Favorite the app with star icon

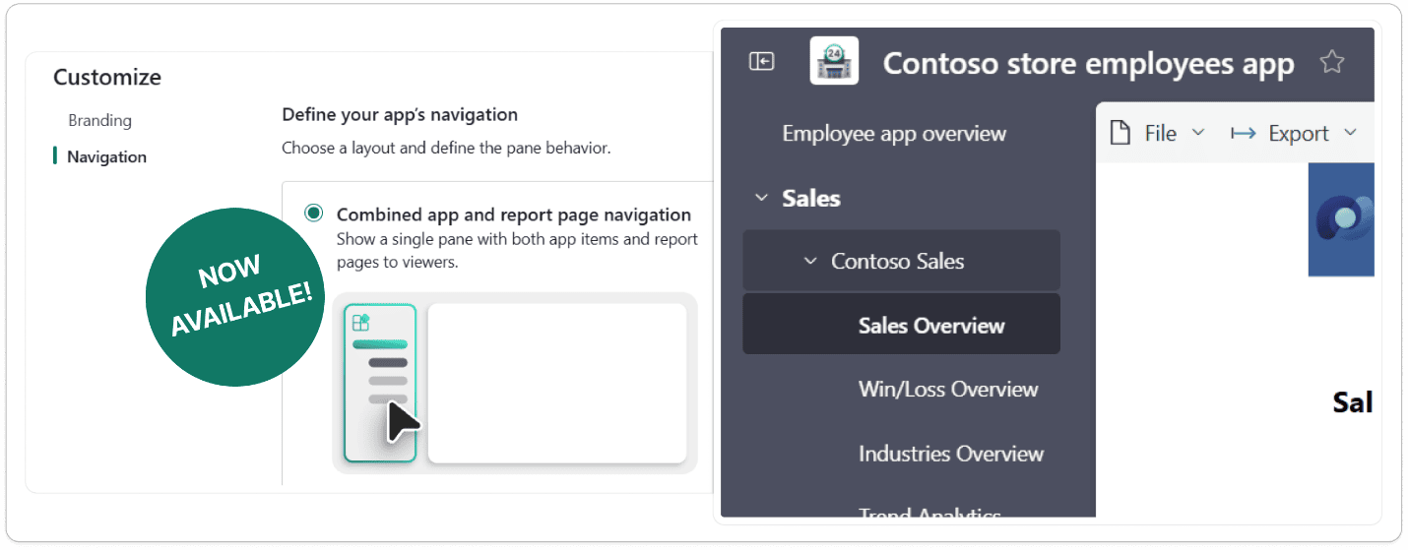pyautogui.click(x=1331, y=63)
